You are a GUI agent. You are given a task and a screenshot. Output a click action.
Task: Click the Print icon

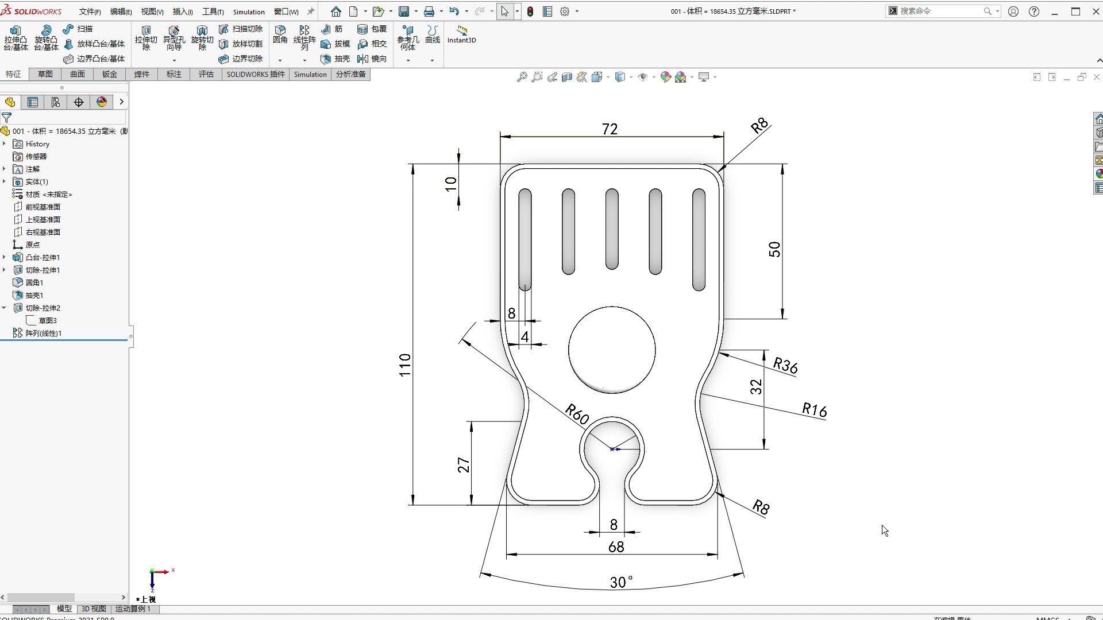429,11
